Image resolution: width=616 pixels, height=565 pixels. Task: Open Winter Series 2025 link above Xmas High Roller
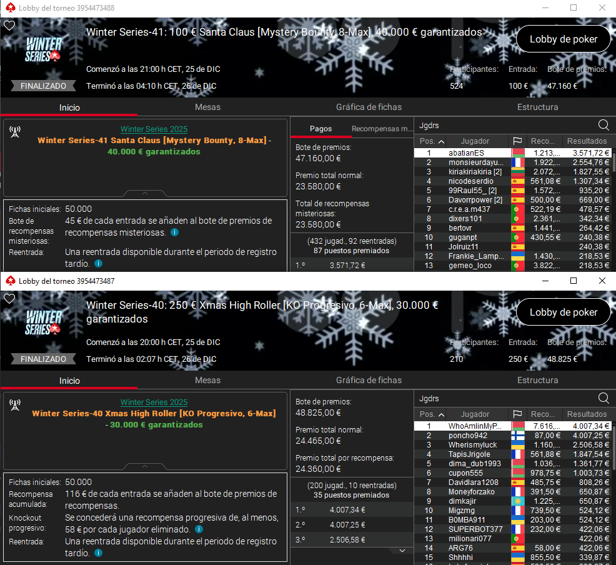tap(154, 402)
